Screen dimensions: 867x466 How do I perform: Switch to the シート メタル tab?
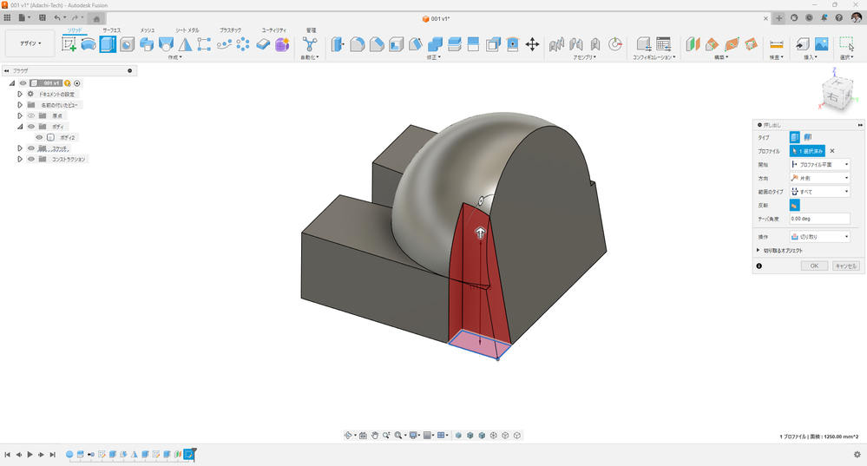tap(187, 30)
